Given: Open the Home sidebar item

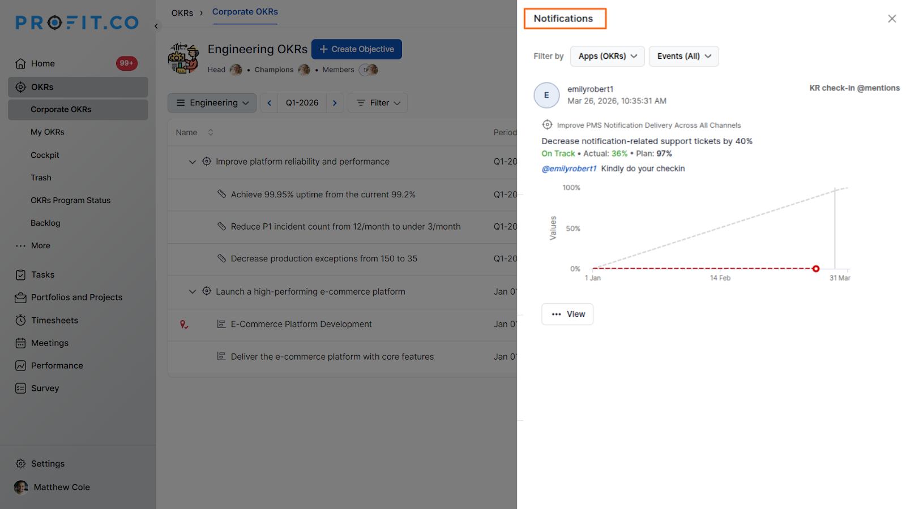Looking at the screenshot, I should 43,63.
